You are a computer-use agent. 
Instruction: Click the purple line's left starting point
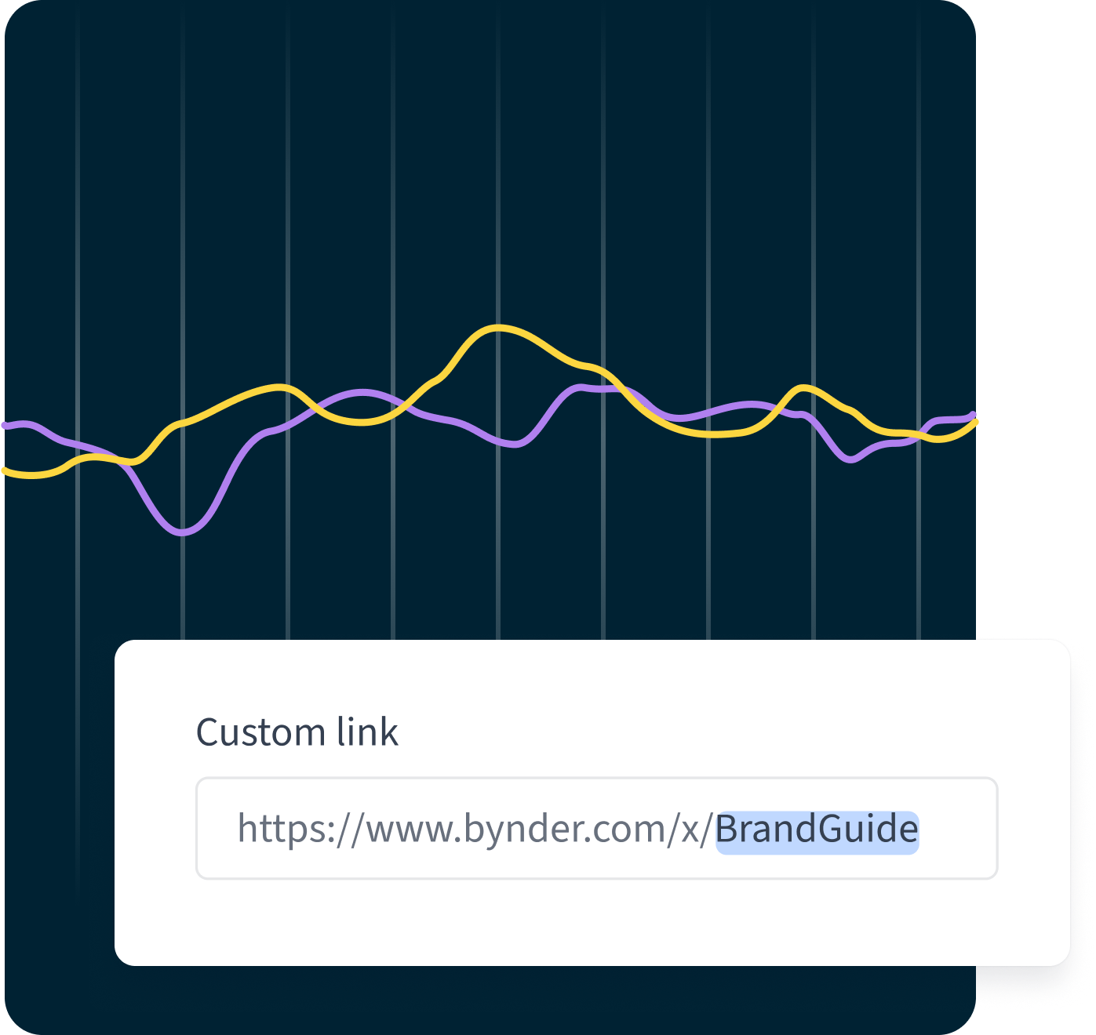point(6,425)
